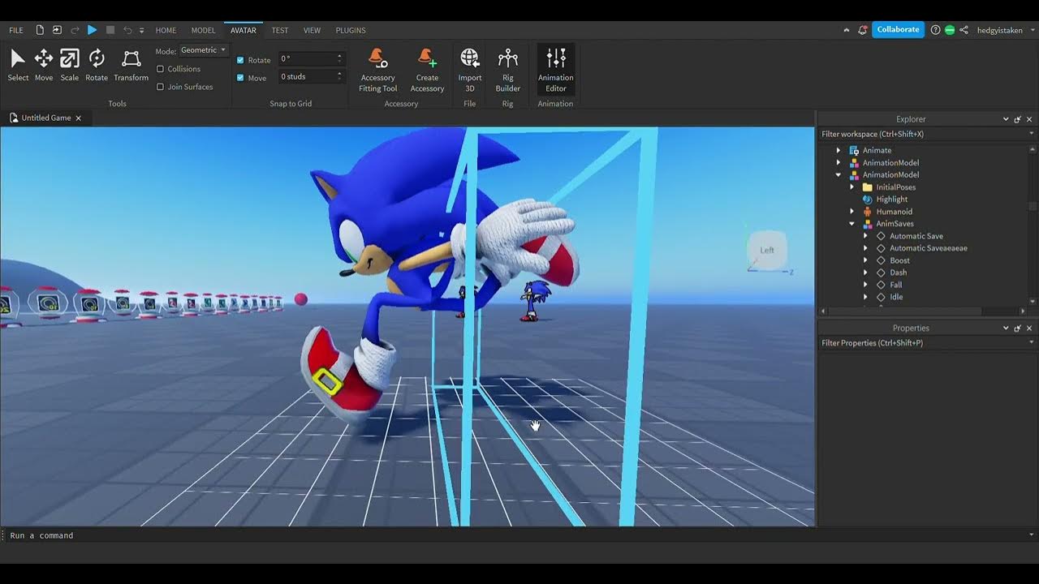Click the Explorer horizontal scrollbar
This screenshot has height=584, width=1039.
point(906,311)
